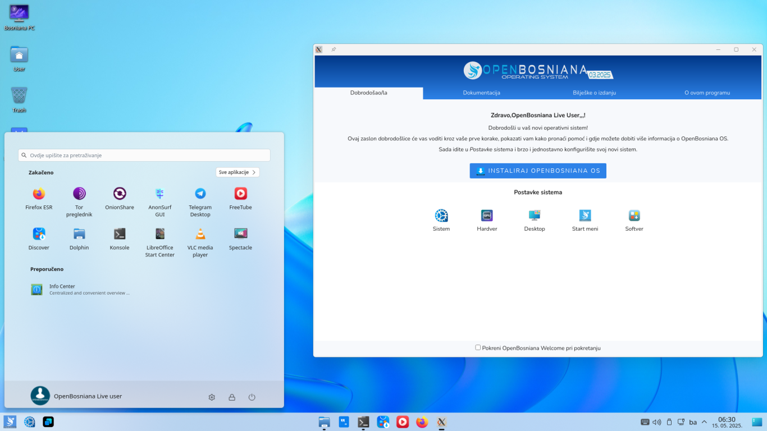Viewport: 767px width, 431px height.
Task: Launch AnonSurf GUI
Action: tap(160, 202)
